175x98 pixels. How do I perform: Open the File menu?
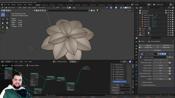tap(5, 5)
